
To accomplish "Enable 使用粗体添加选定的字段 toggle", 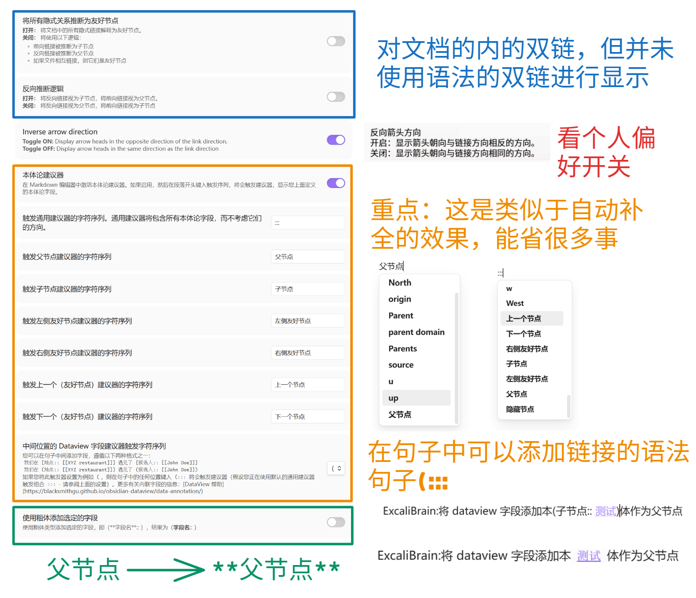I will click(x=335, y=522).
